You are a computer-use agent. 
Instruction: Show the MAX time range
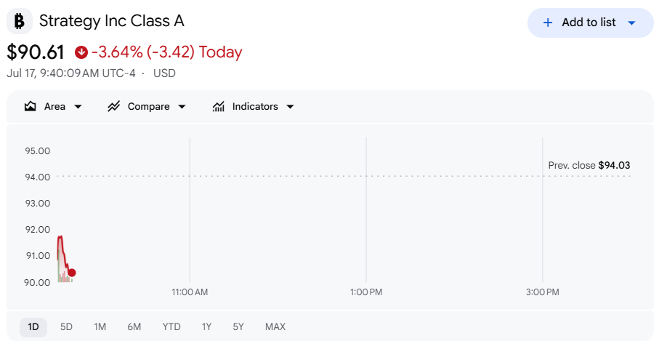pyautogui.click(x=275, y=326)
